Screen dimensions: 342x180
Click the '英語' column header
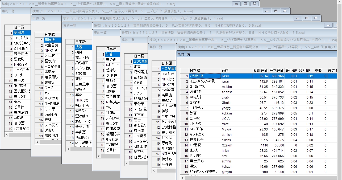tap(236, 71)
